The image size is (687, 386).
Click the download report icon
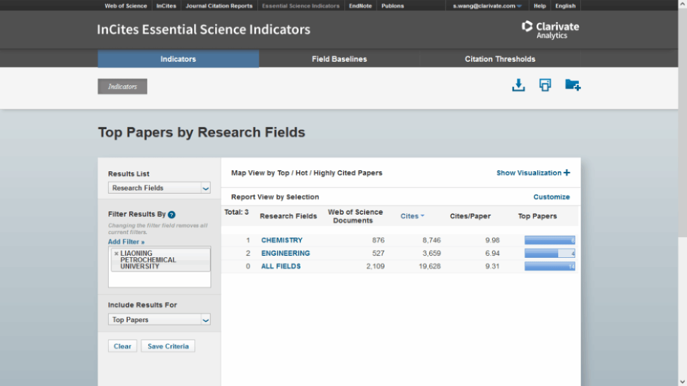(519, 85)
